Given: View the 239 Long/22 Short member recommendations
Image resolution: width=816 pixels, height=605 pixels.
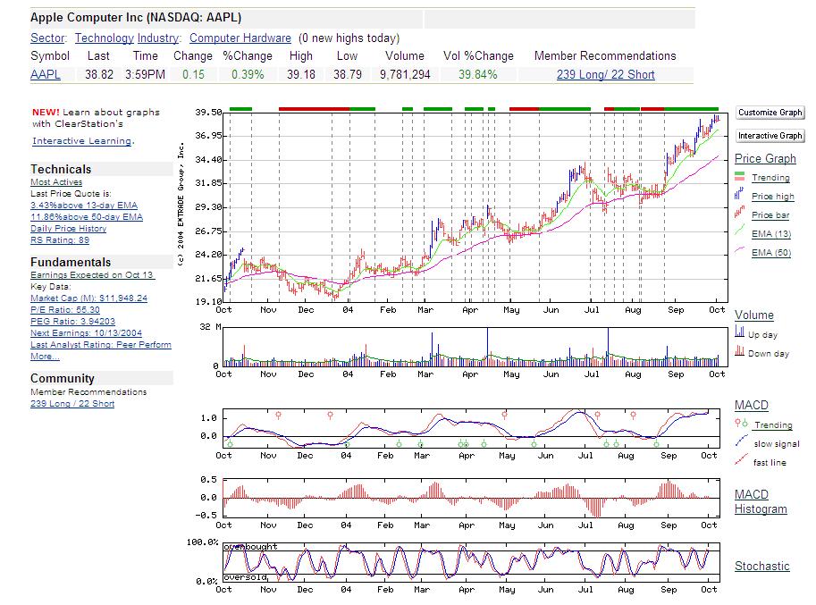Looking at the screenshot, I should point(604,75).
